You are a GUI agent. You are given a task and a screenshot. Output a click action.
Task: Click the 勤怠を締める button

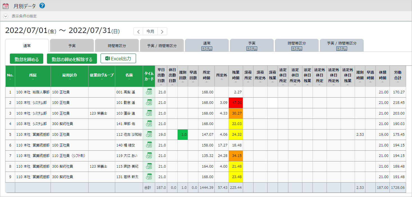point(27,59)
